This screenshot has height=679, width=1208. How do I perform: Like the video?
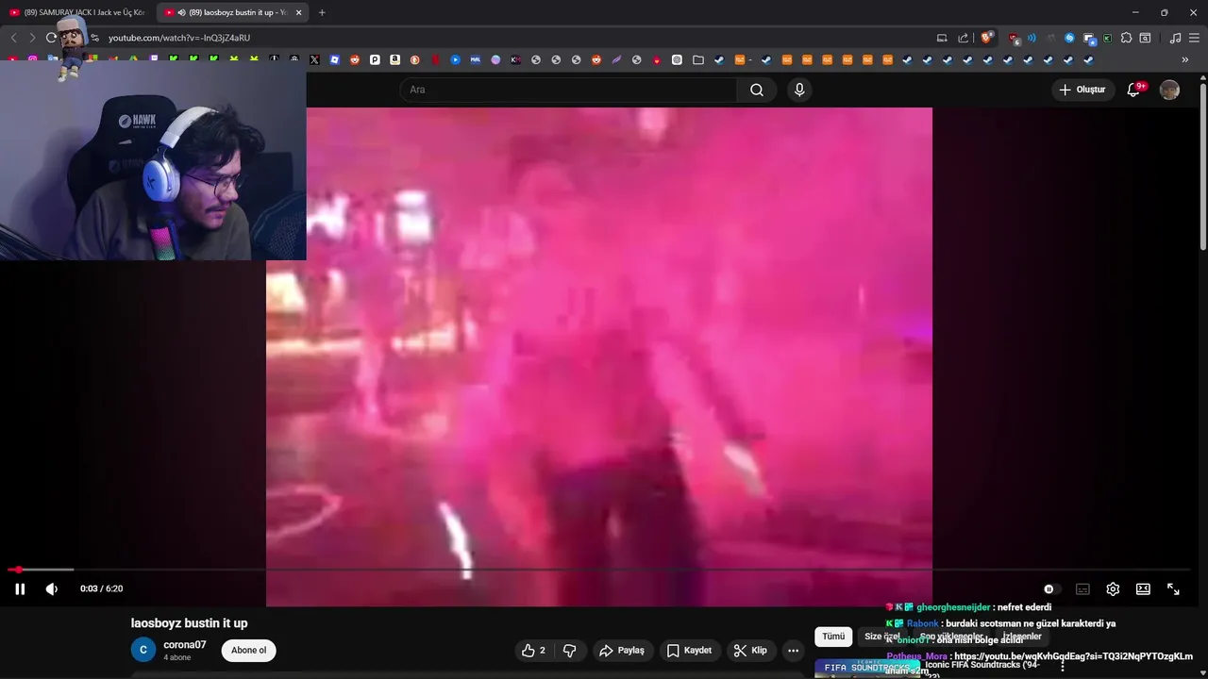click(x=533, y=650)
